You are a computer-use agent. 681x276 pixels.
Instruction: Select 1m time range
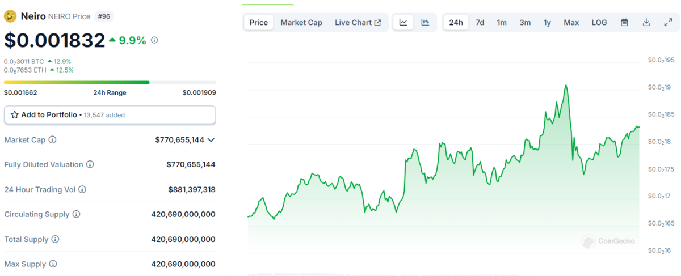[x=502, y=23]
